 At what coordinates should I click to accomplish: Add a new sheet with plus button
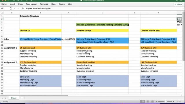(22, 98)
